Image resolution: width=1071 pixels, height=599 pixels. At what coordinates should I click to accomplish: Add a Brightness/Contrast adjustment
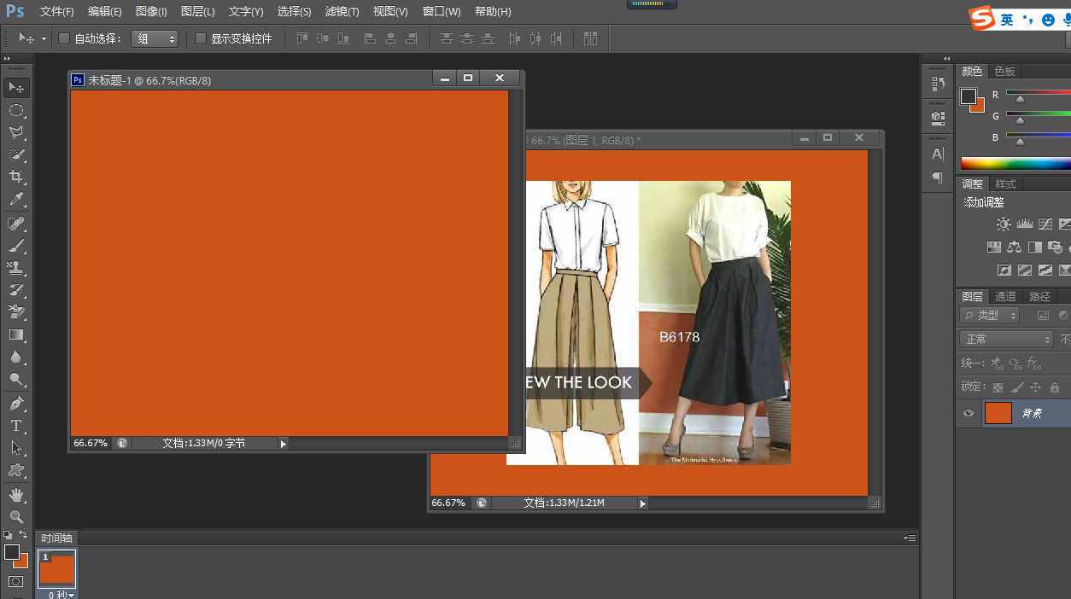tap(1004, 224)
